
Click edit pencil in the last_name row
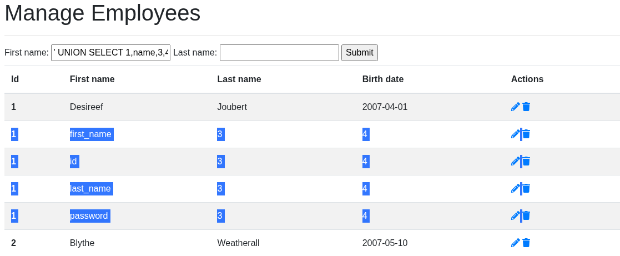(515, 189)
